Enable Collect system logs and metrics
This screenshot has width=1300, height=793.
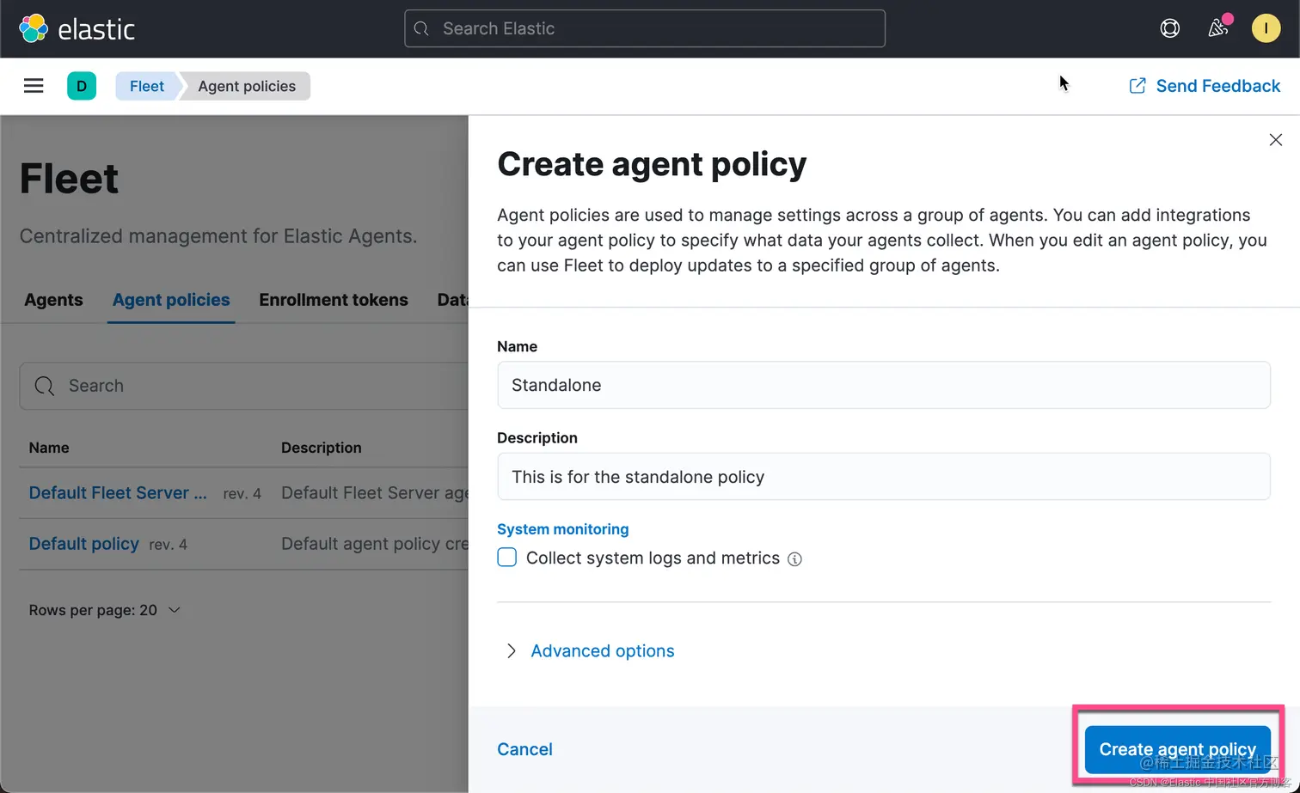(x=507, y=558)
